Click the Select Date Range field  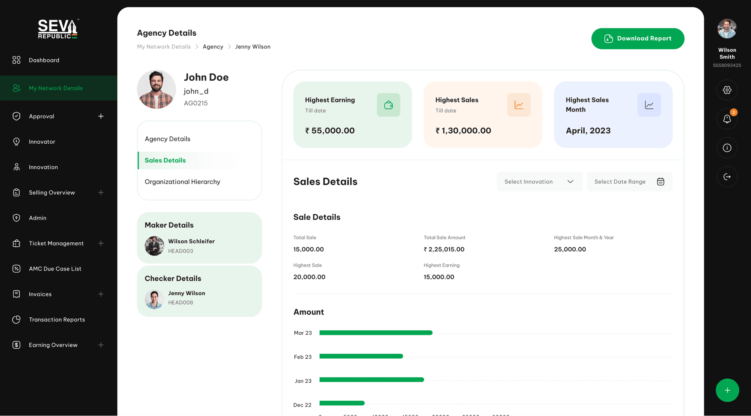pos(629,181)
